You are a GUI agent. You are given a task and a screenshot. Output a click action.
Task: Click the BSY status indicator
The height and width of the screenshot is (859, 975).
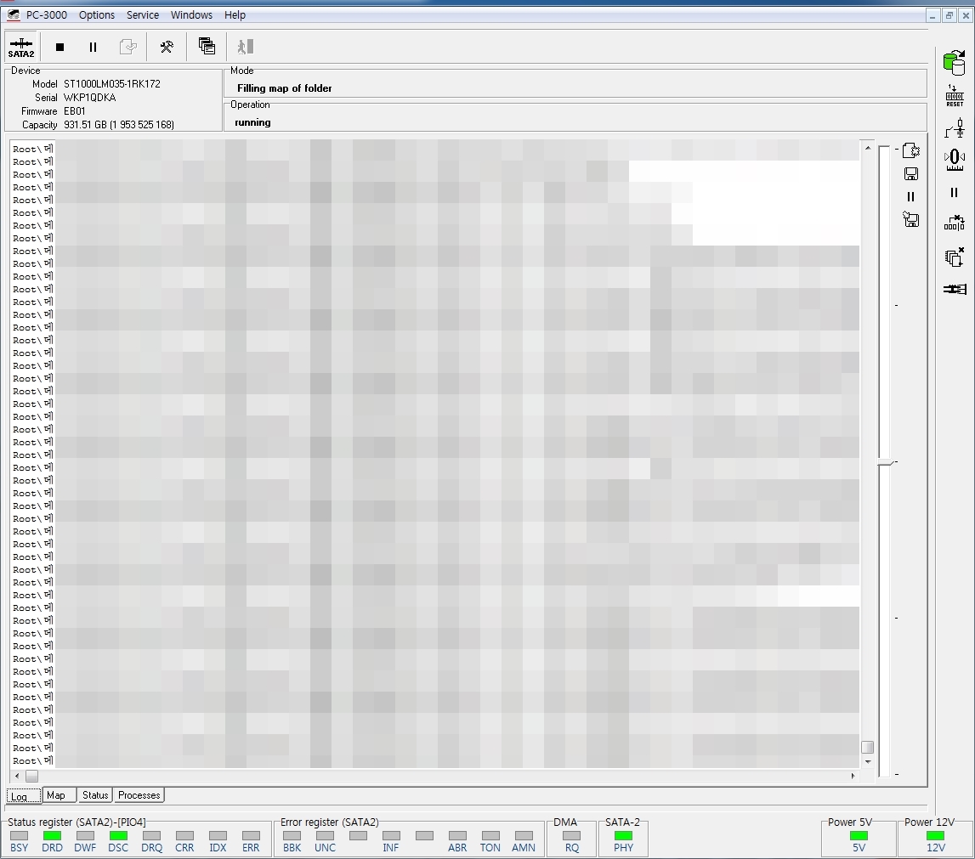tap(20, 836)
